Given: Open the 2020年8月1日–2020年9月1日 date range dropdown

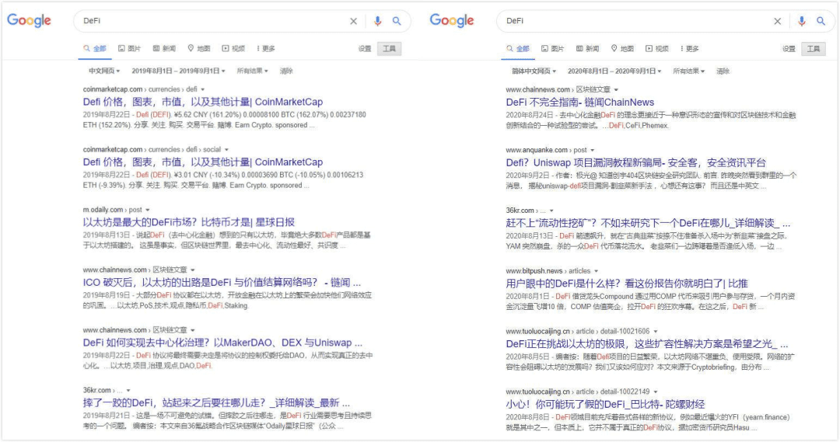Looking at the screenshot, I should click(x=614, y=71).
